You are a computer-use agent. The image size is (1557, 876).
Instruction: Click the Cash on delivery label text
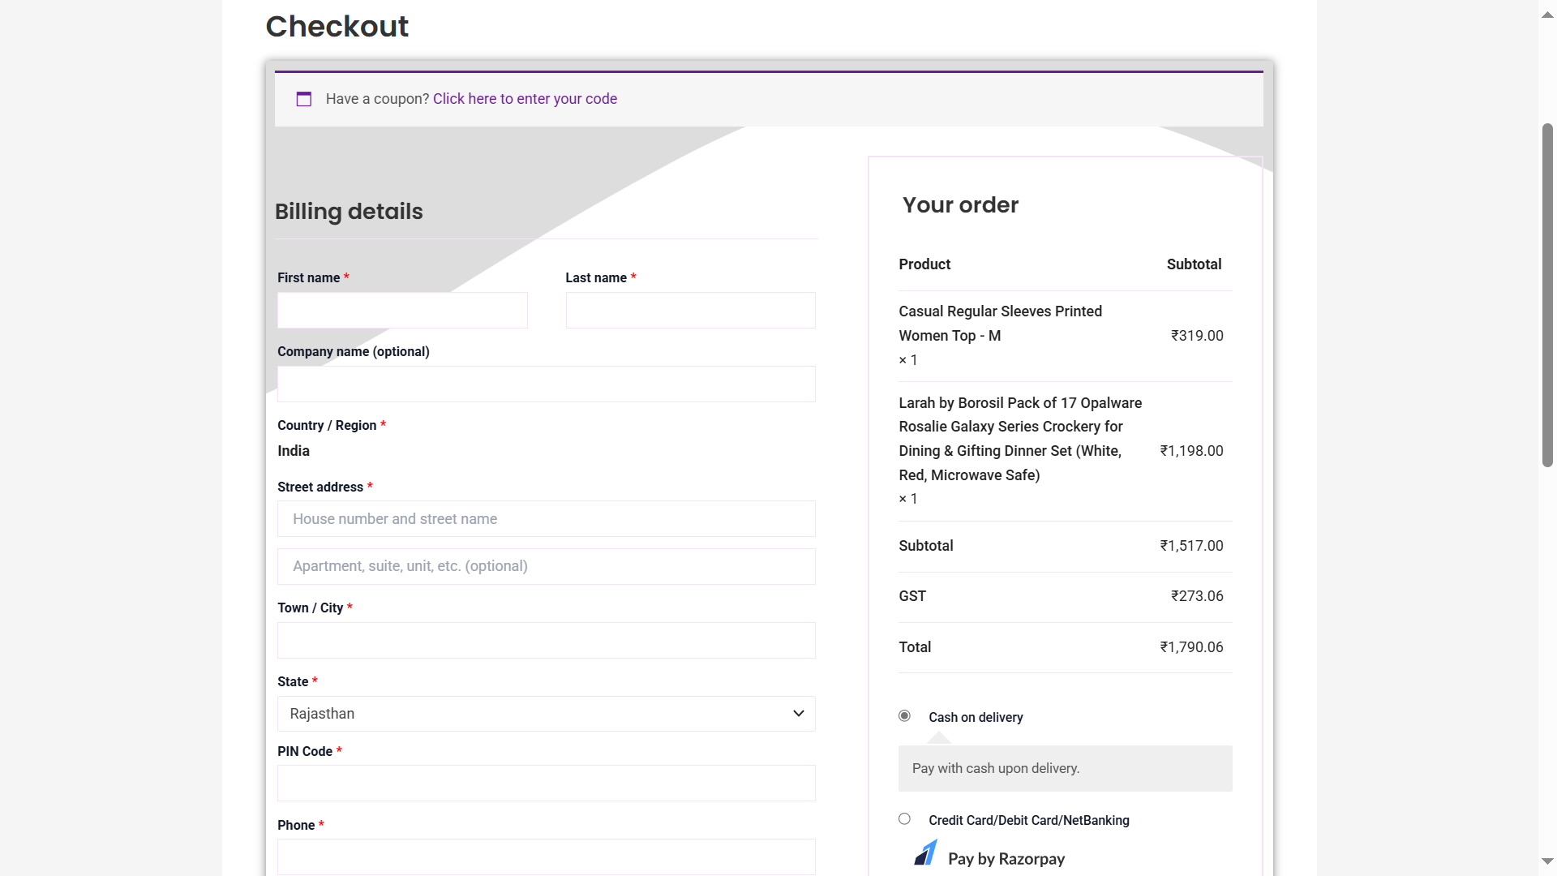point(976,718)
